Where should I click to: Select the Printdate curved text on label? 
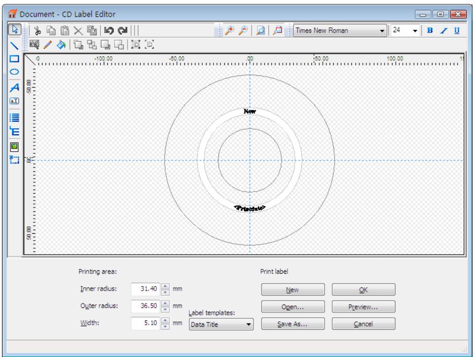250,208
